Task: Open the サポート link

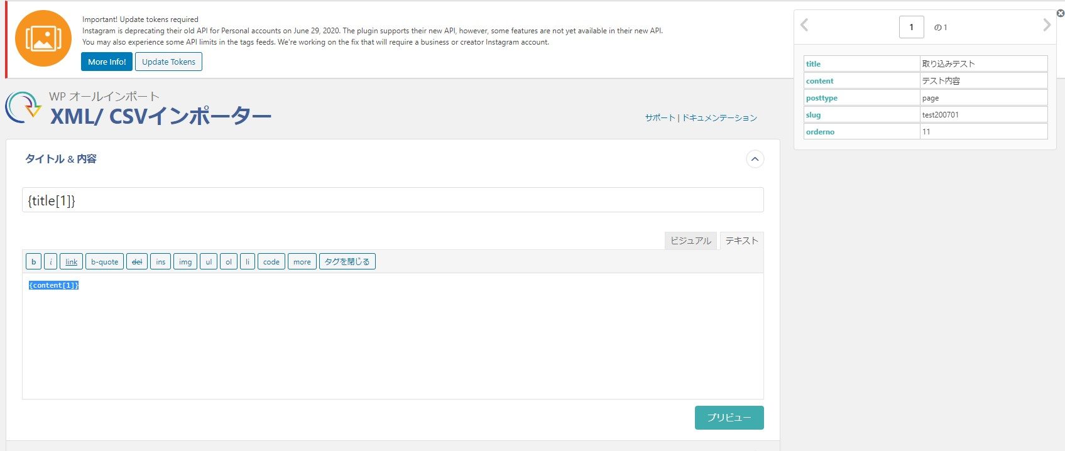Action: click(660, 117)
